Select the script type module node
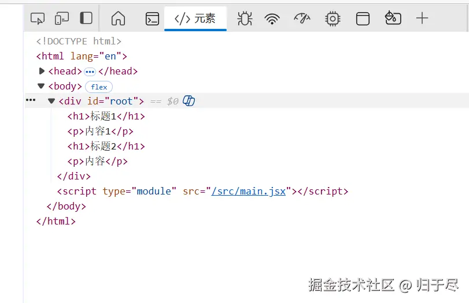The height and width of the screenshot is (303, 469). pyautogui.click(x=203, y=191)
